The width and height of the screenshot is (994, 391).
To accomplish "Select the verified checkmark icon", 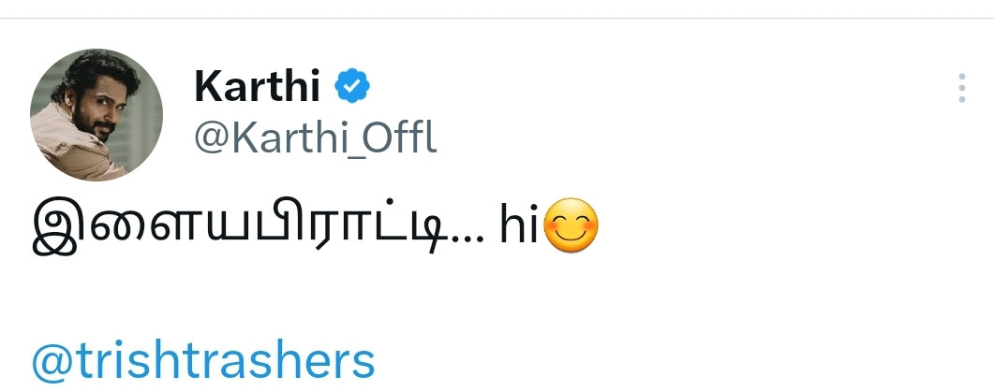I will (x=353, y=87).
